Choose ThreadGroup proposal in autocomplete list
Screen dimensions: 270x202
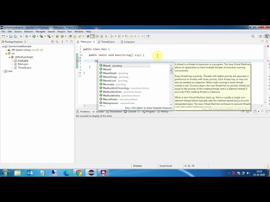click(x=114, y=77)
